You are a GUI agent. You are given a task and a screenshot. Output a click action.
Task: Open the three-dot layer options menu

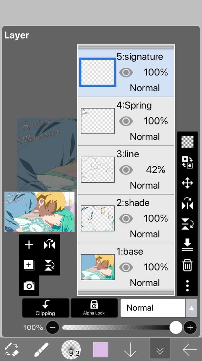click(187, 286)
